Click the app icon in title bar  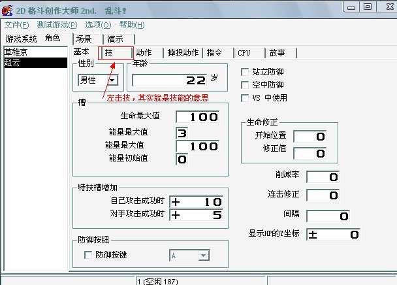tap(7, 10)
